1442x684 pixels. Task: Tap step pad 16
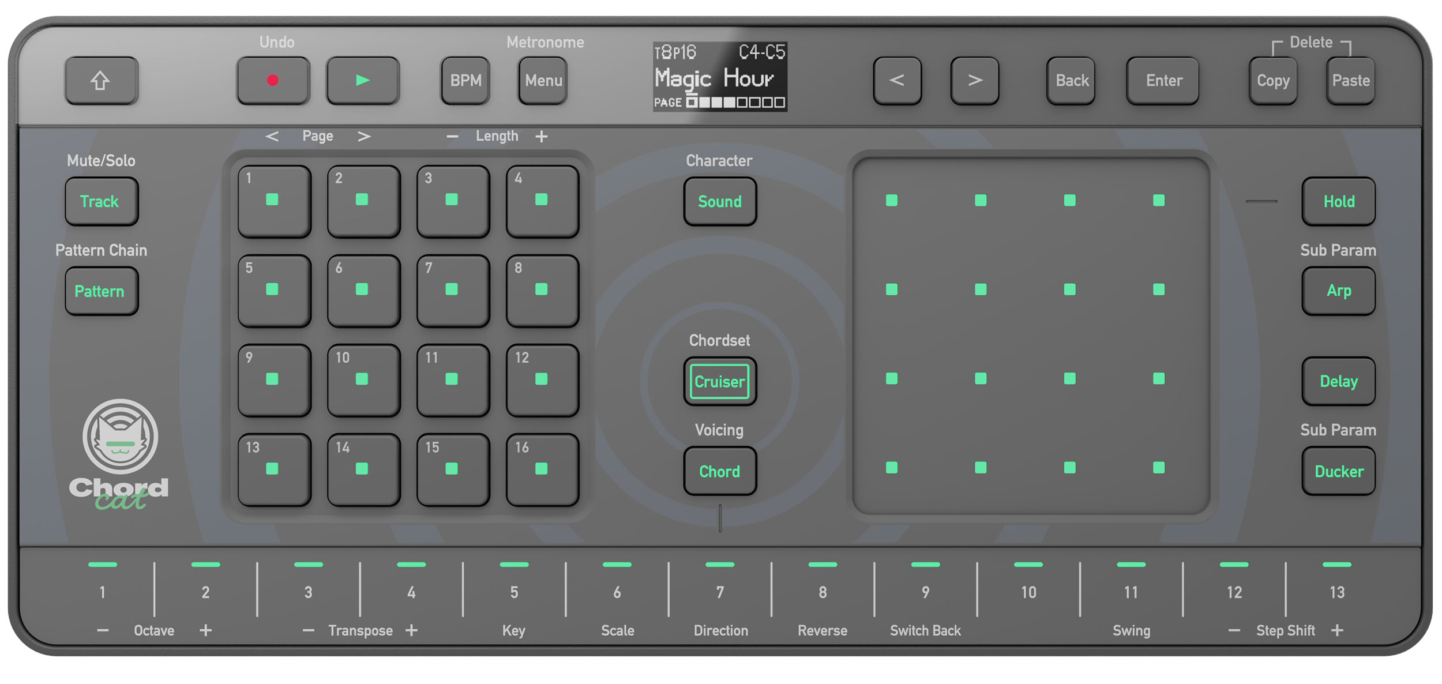(x=543, y=470)
